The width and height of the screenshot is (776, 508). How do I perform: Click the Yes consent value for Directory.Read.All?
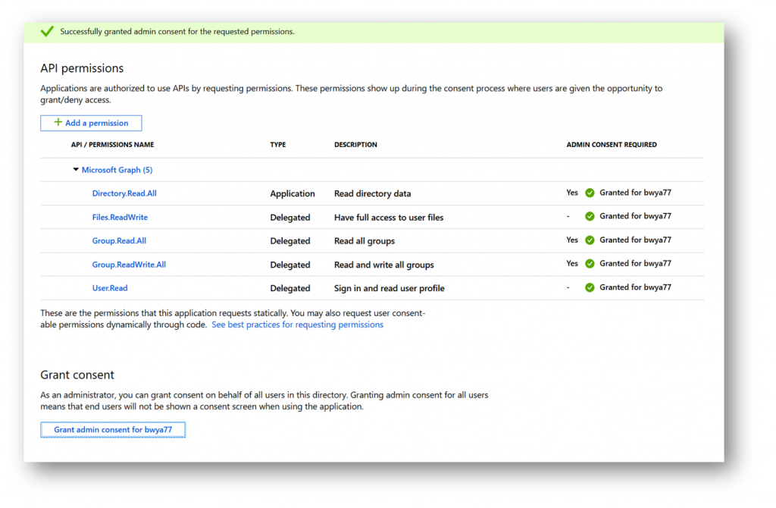(572, 193)
